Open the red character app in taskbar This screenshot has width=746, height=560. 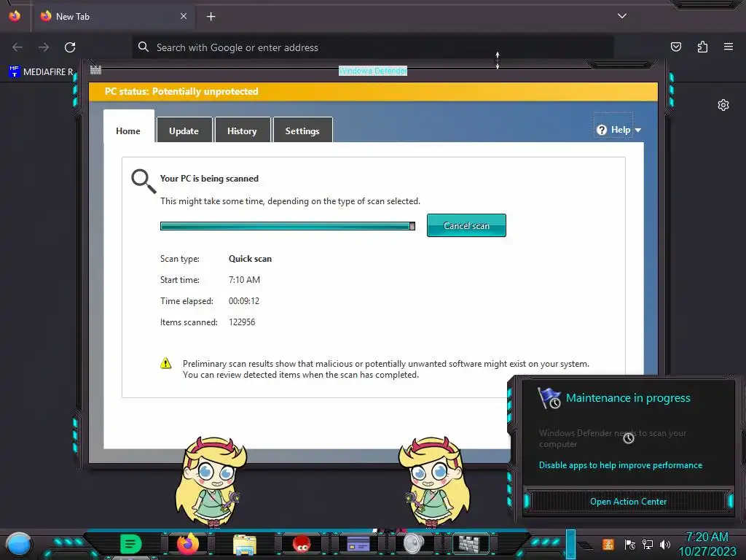[x=302, y=544]
